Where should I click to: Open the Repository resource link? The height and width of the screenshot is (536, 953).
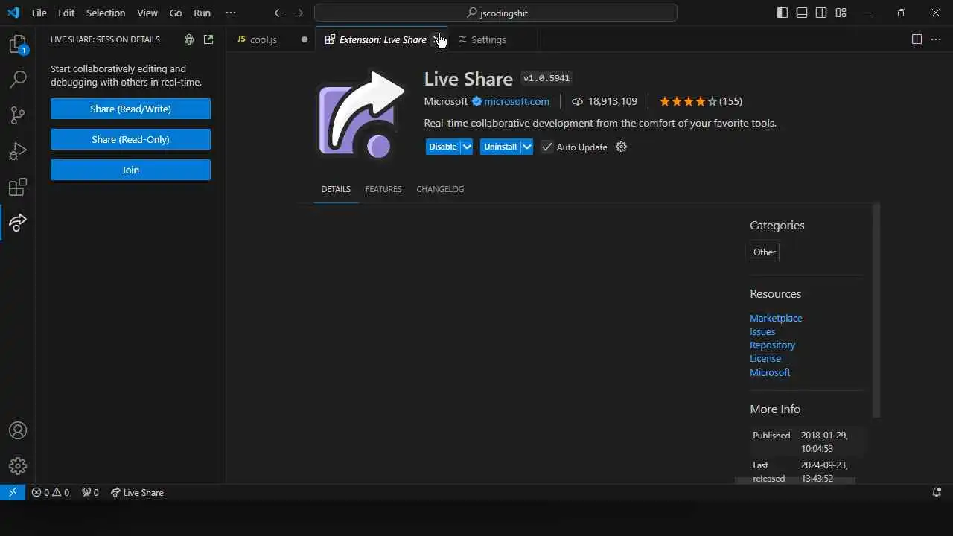(772, 345)
